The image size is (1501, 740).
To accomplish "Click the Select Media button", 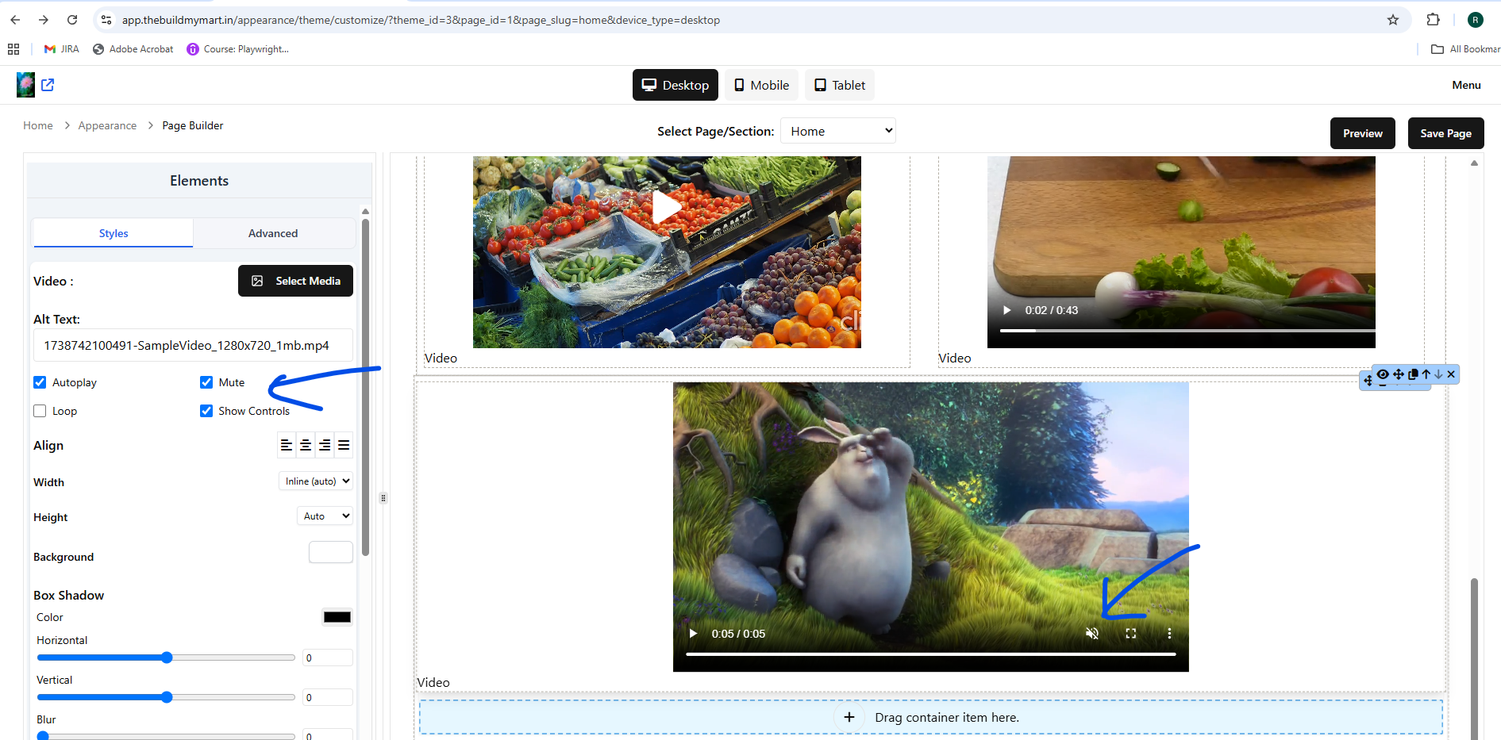I will (295, 281).
